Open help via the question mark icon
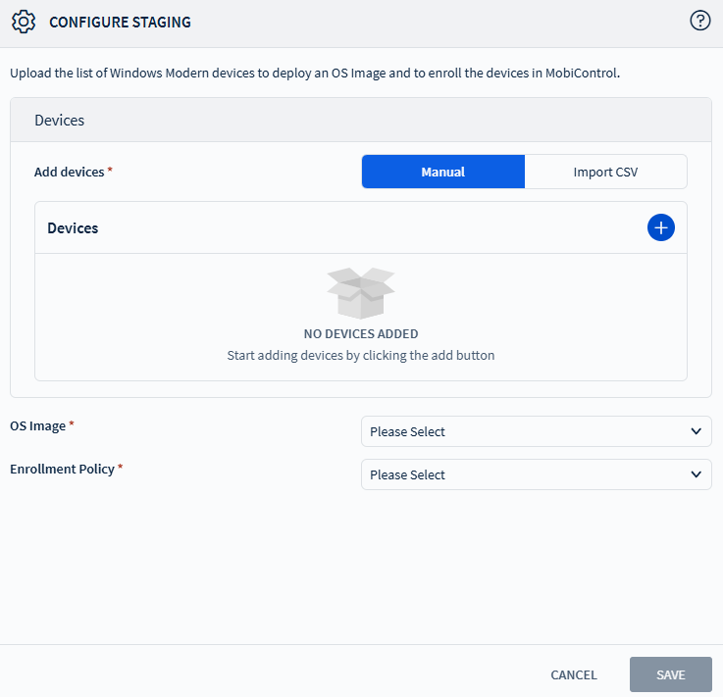This screenshot has width=723, height=697. 699,22
